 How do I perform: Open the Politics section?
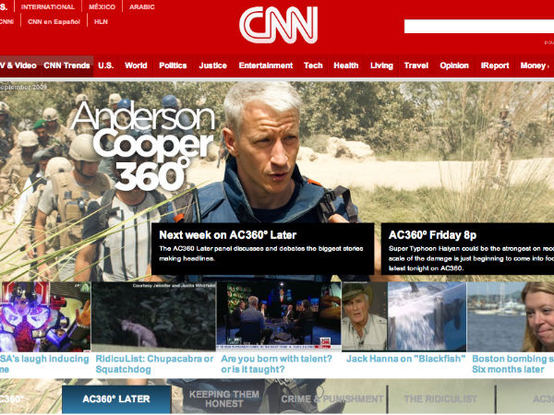(173, 65)
